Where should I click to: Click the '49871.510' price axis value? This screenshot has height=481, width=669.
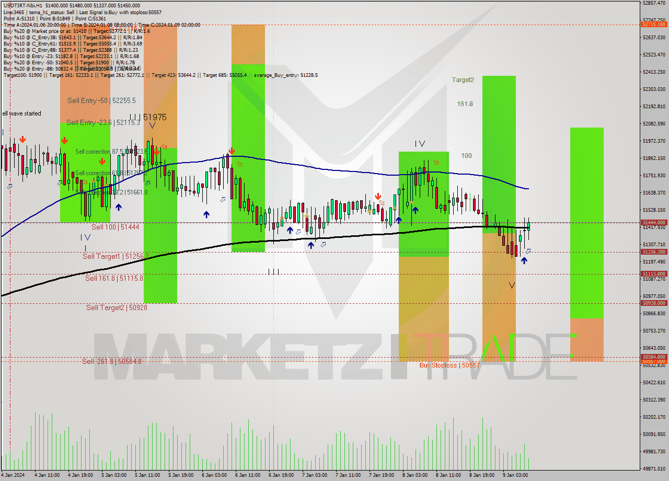point(654,468)
